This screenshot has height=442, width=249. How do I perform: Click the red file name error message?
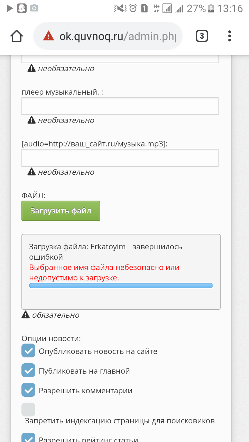click(x=104, y=272)
